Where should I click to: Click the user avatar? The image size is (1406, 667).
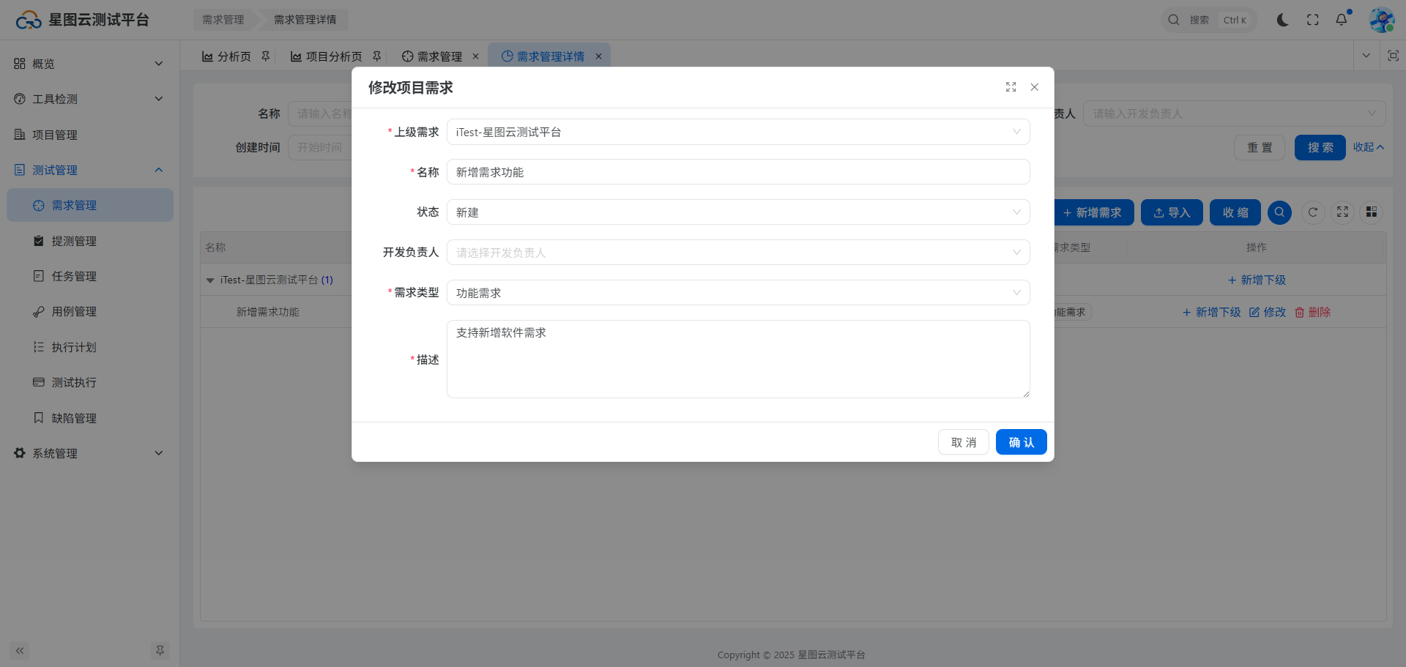pyautogui.click(x=1381, y=20)
